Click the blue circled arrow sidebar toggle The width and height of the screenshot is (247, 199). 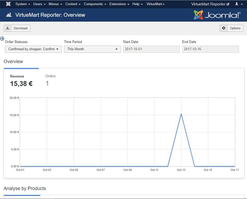pos(2,39)
